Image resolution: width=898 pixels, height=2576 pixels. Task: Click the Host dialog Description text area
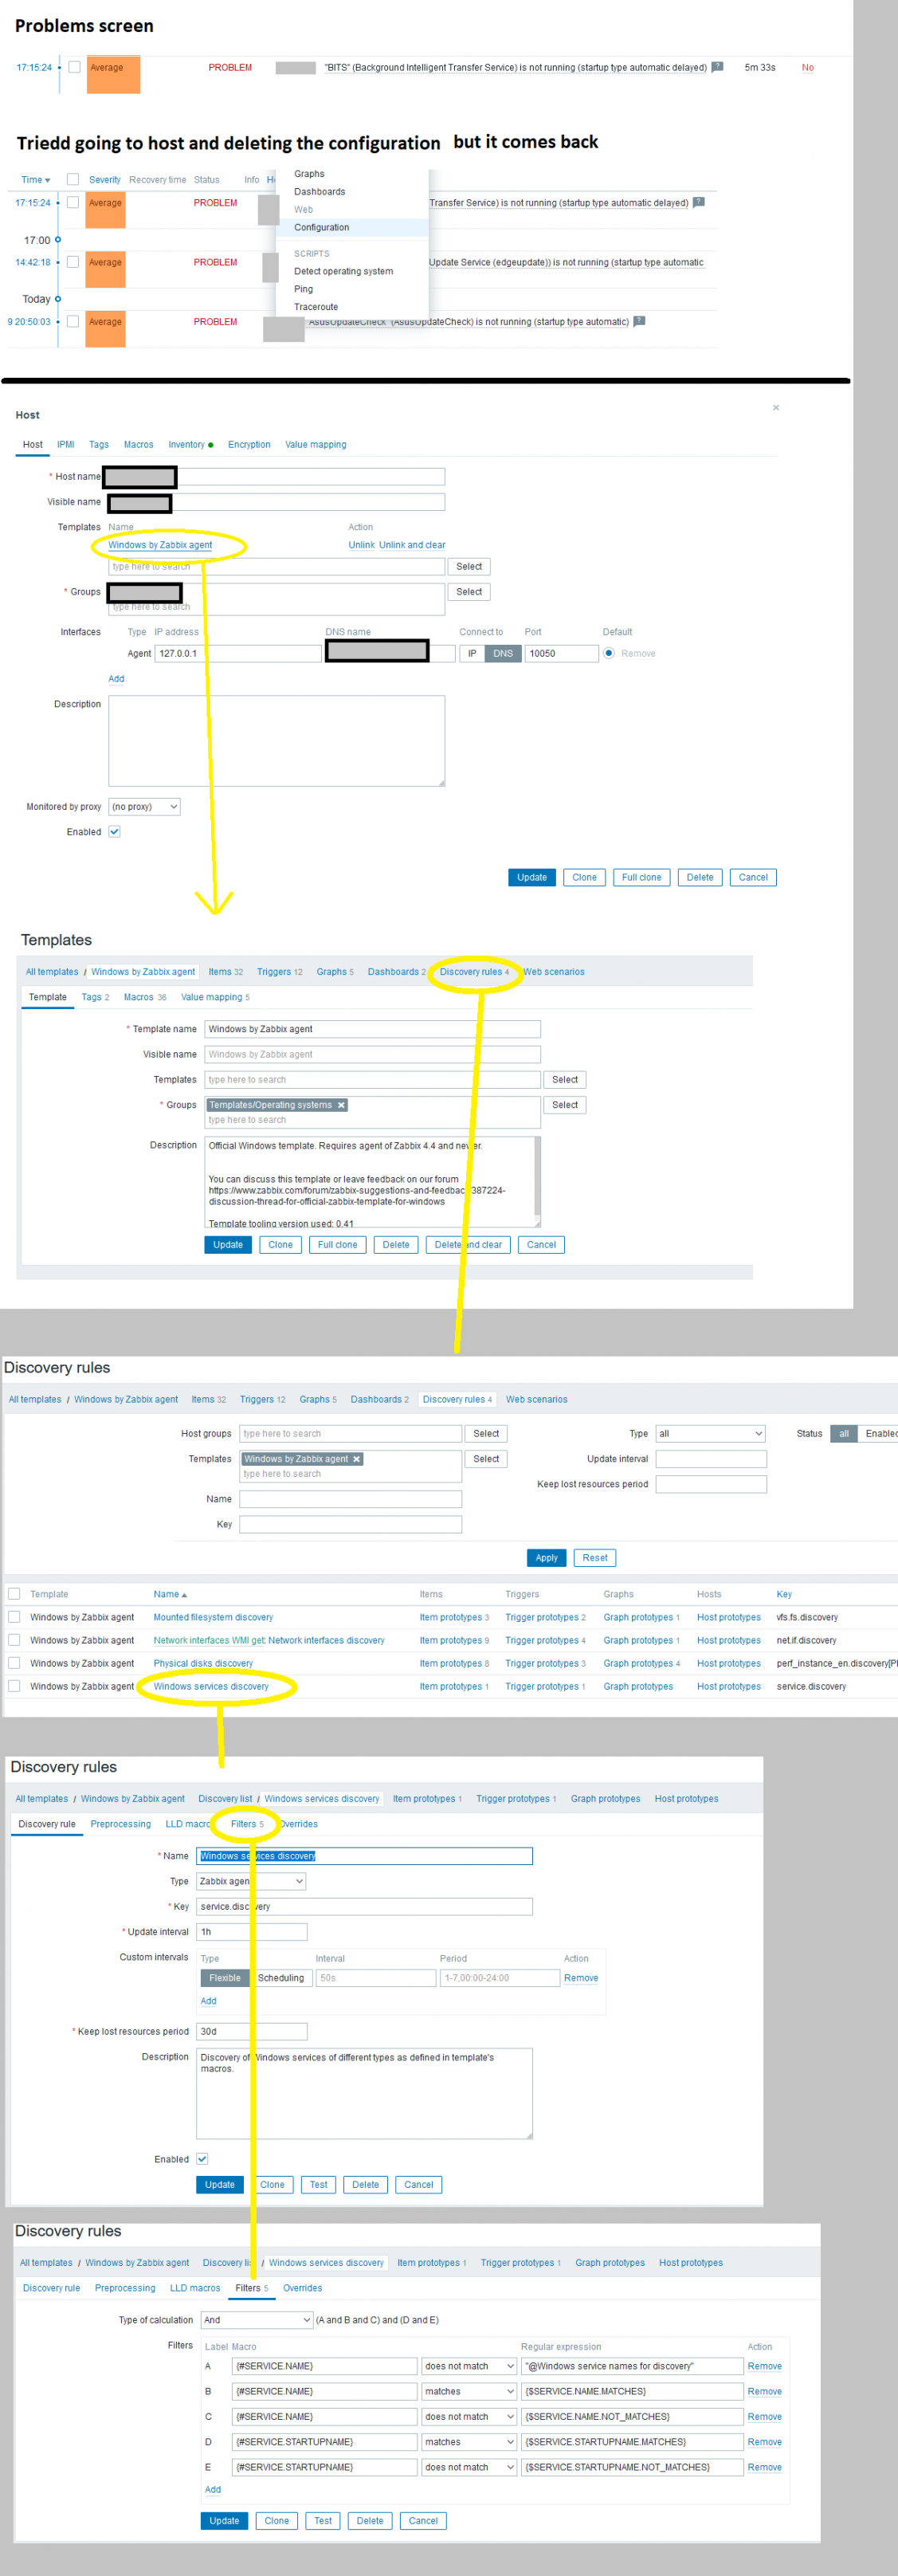click(276, 741)
